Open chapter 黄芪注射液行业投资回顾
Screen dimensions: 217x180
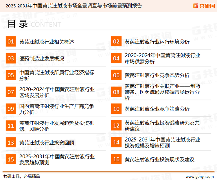coord(47,143)
